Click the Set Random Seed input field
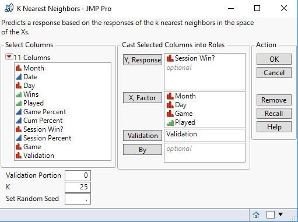This screenshot has height=222, width=298. (78, 199)
